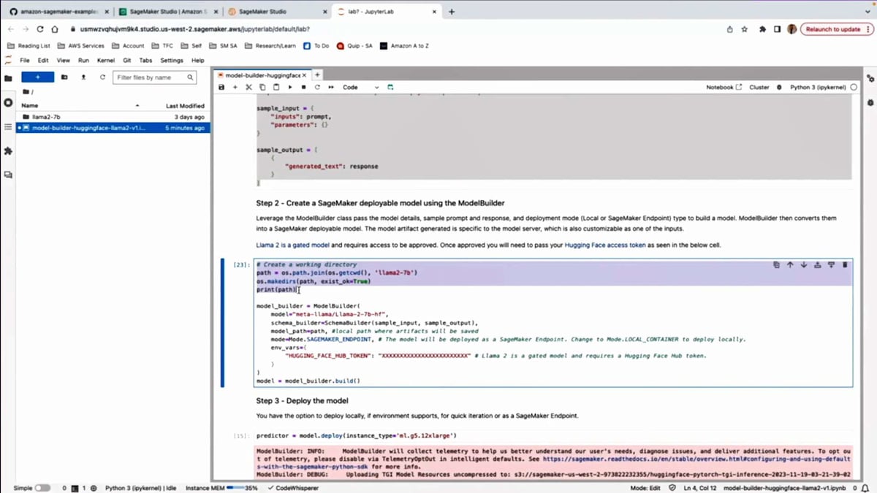
Task: Select the model-builder-huggingface notebook tab
Action: (x=262, y=75)
